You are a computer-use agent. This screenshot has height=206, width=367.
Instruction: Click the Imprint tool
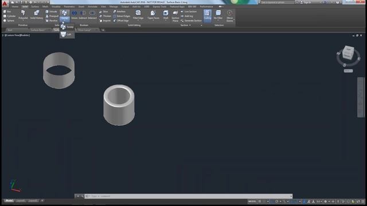[104, 21]
